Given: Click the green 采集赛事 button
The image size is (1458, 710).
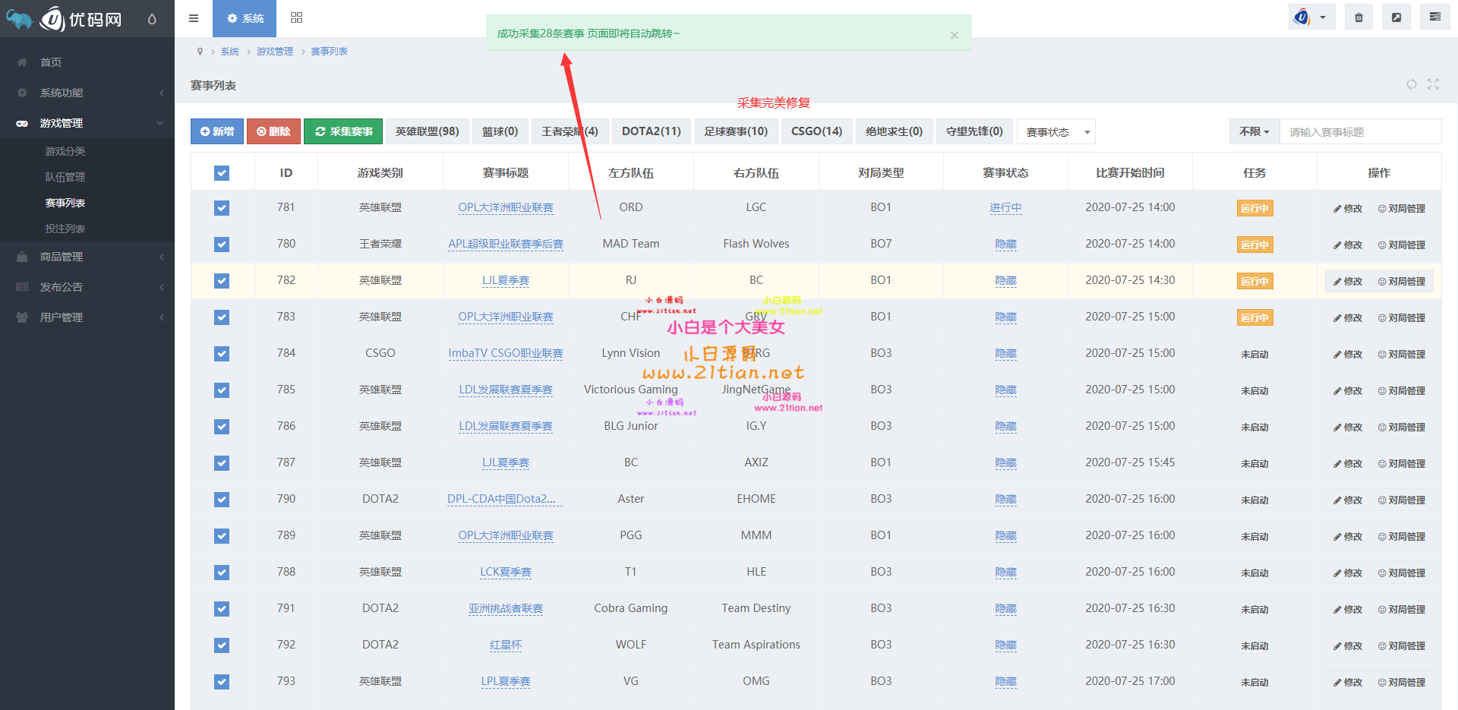Looking at the screenshot, I should [x=344, y=131].
